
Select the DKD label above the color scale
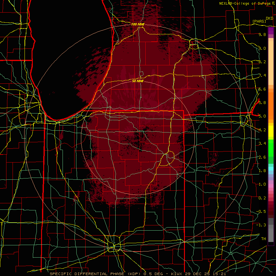click(x=269, y=18)
